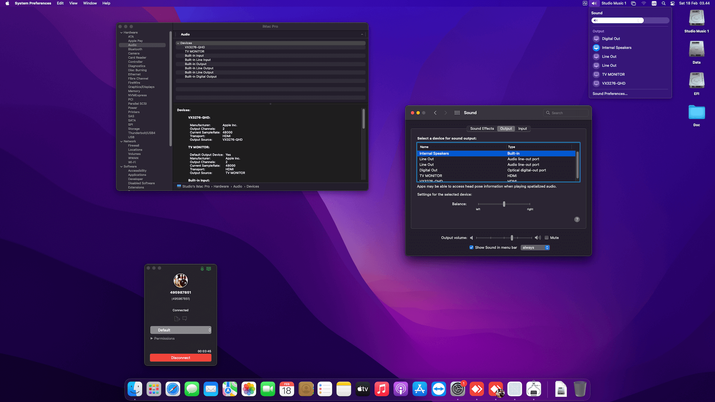The height and width of the screenshot is (402, 715).
Task: Open the Default profile dropdown in session window
Action: tap(181, 330)
